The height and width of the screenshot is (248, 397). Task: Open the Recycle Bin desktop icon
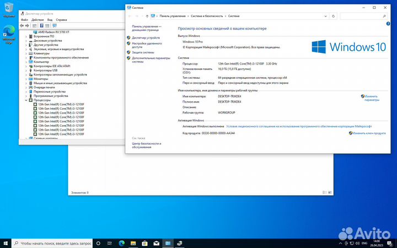click(x=9, y=10)
